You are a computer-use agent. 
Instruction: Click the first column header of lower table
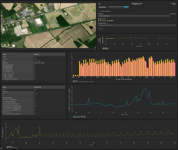click(x=18, y=87)
